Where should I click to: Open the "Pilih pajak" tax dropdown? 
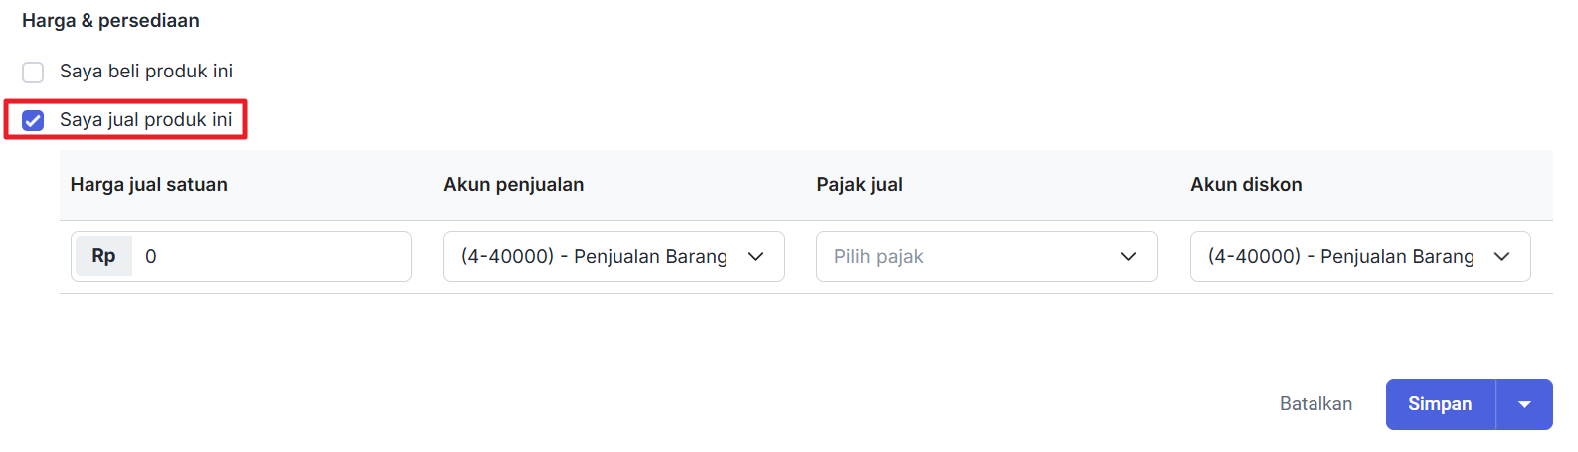click(967, 257)
